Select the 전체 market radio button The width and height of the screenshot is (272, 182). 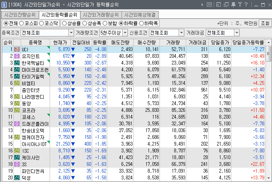(x=6, y=23)
